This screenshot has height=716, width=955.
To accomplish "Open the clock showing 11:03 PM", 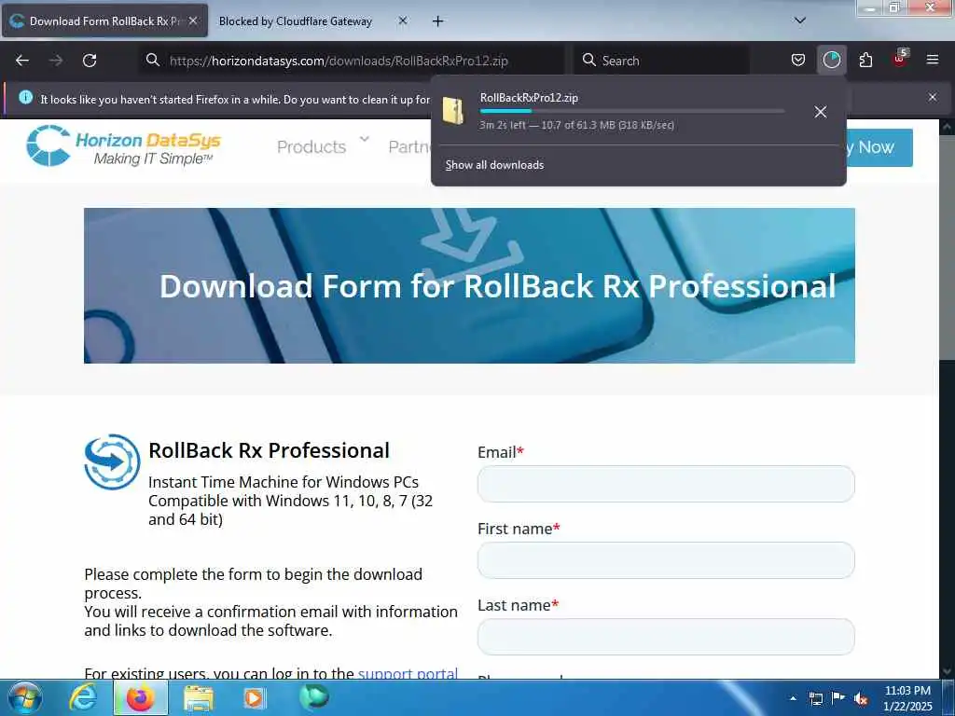I will pos(907,698).
